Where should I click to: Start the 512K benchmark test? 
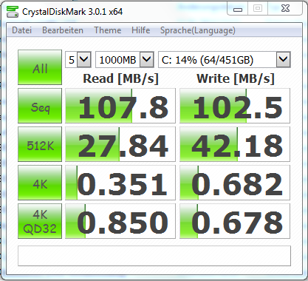(40, 144)
